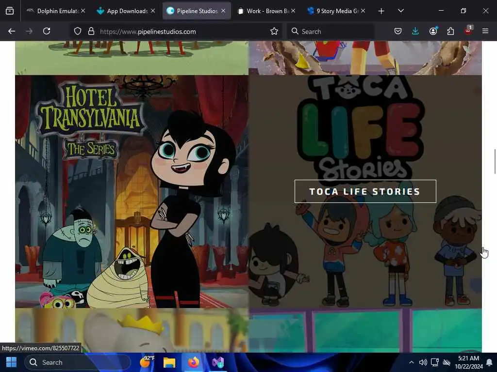
Task: Open the Downloads panel
Action: pos(415,31)
